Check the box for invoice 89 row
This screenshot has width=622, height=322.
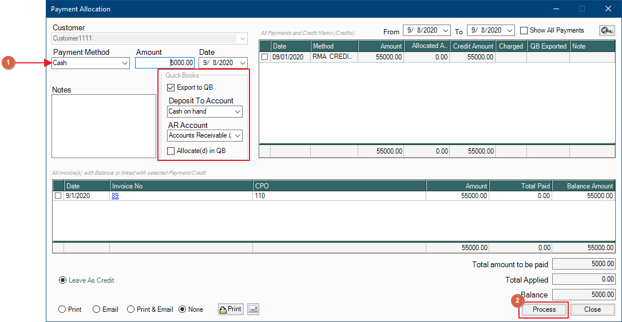pos(58,195)
